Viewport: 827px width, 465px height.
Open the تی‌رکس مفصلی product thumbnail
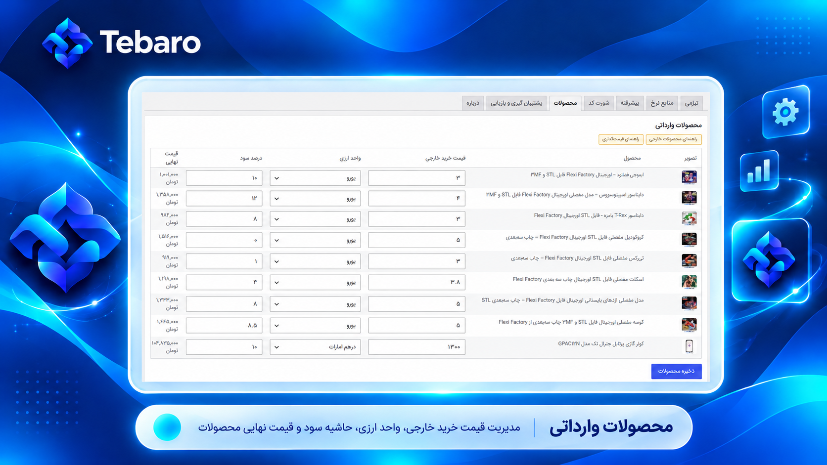[689, 260]
